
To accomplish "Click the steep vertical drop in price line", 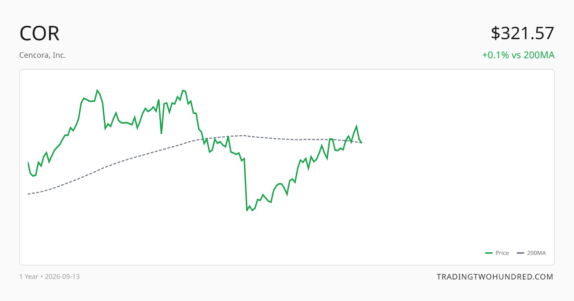I will coord(245,184).
